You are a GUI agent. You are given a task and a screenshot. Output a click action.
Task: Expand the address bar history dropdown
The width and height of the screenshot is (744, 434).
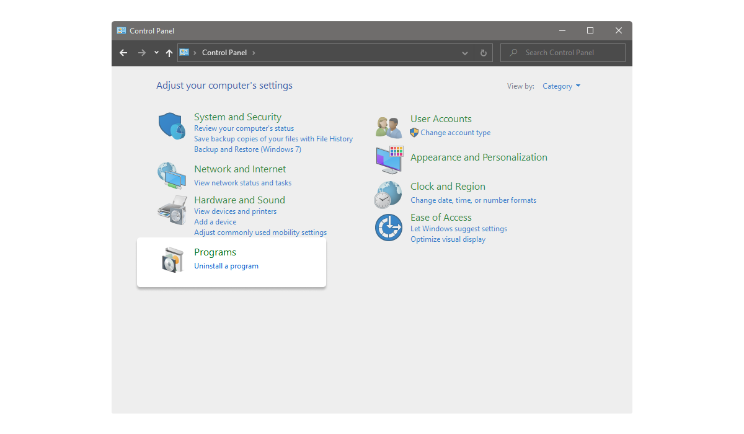tap(465, 53)
